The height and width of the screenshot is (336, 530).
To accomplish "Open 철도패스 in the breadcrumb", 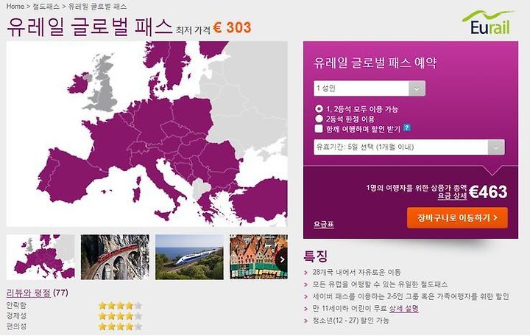I will coord(46,7).
